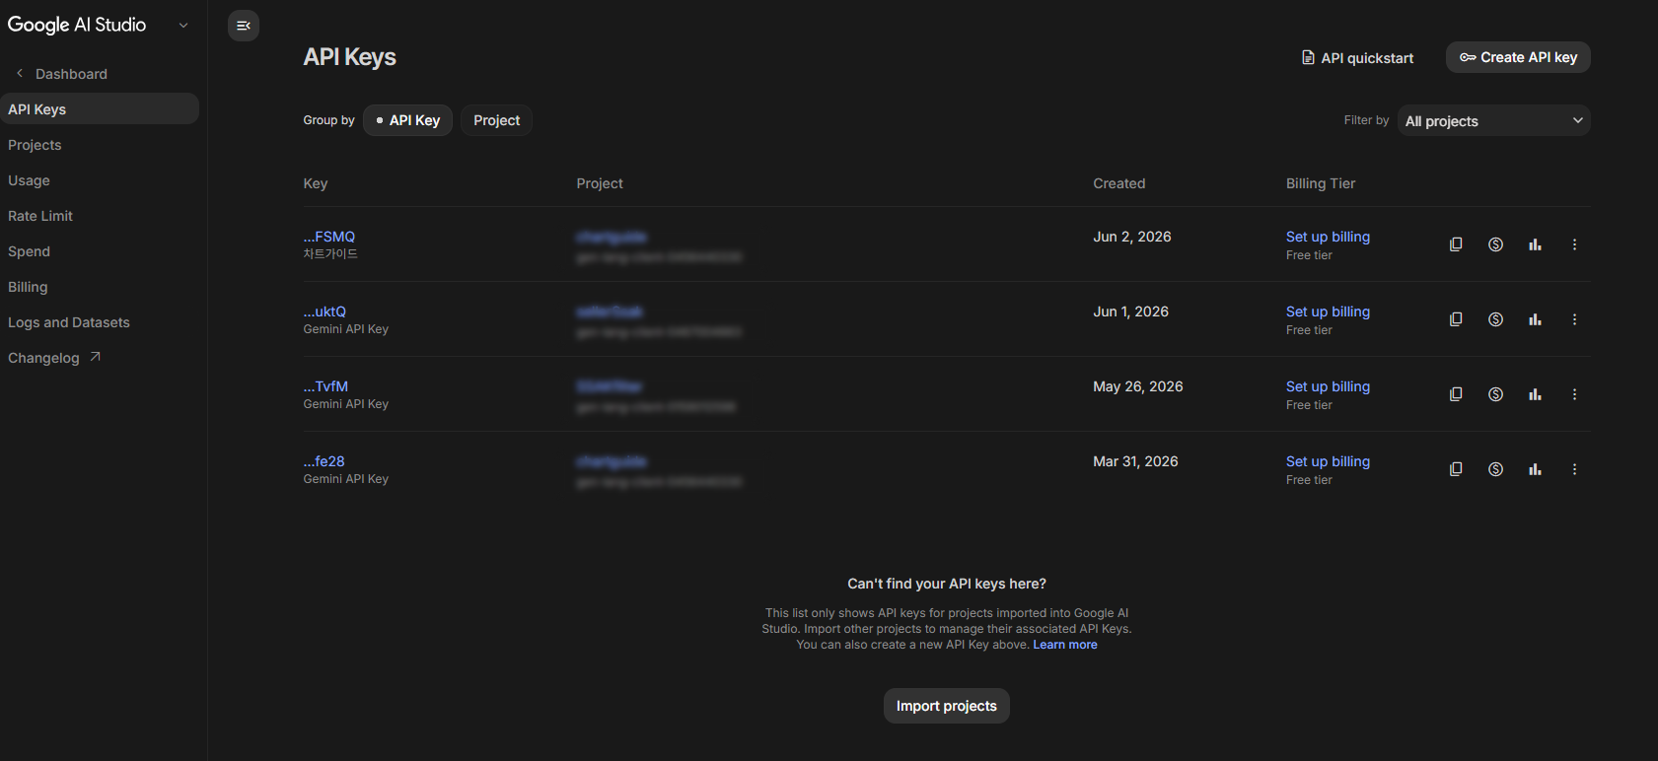Open the project link in the ...FSMQ row
The height and width of the screenshot is (761, 1658).
[x=612, y=237]
